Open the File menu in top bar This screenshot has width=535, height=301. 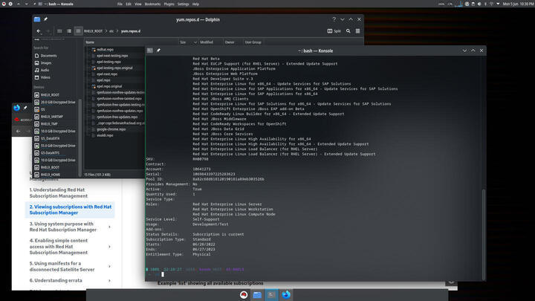click(x=120, y=4)
